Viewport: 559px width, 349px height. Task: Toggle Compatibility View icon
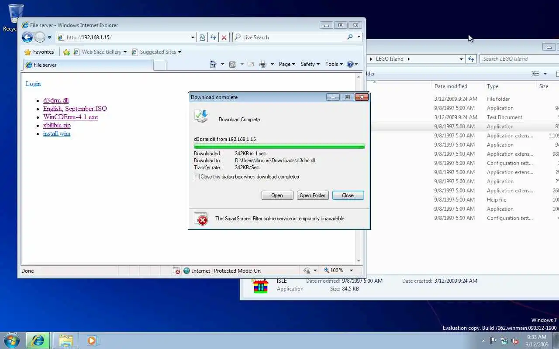[x=202, y=38]
